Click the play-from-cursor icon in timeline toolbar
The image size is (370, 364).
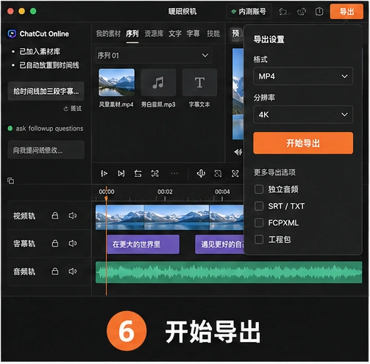pyautogui.click(x=104, y=174)
